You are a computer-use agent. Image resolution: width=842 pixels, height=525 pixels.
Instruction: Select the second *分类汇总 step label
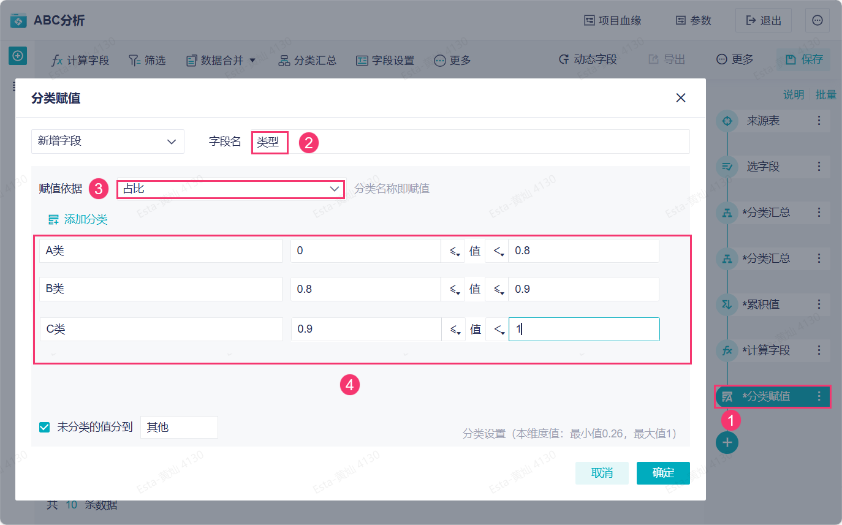click(x=766, y=259)
